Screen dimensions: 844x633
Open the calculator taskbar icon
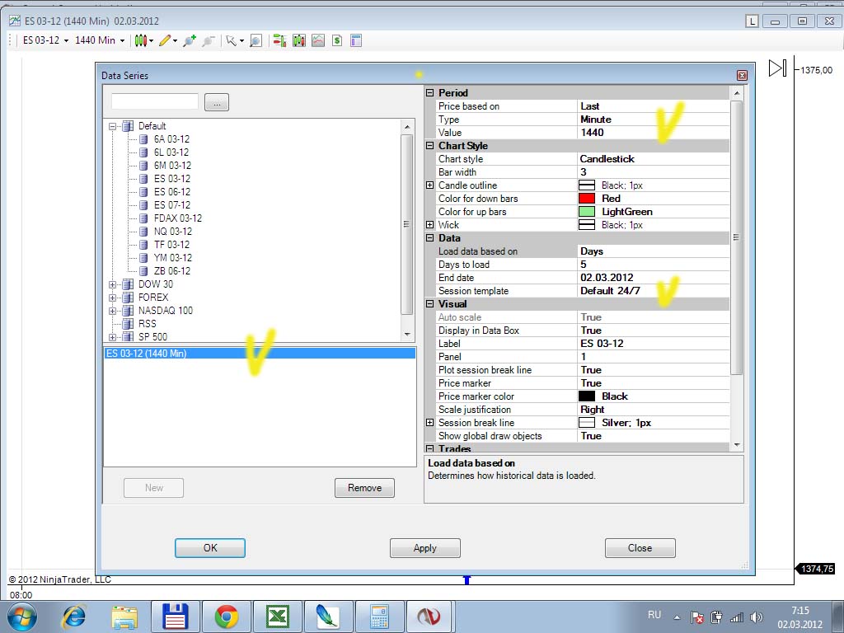click(379, 617)
